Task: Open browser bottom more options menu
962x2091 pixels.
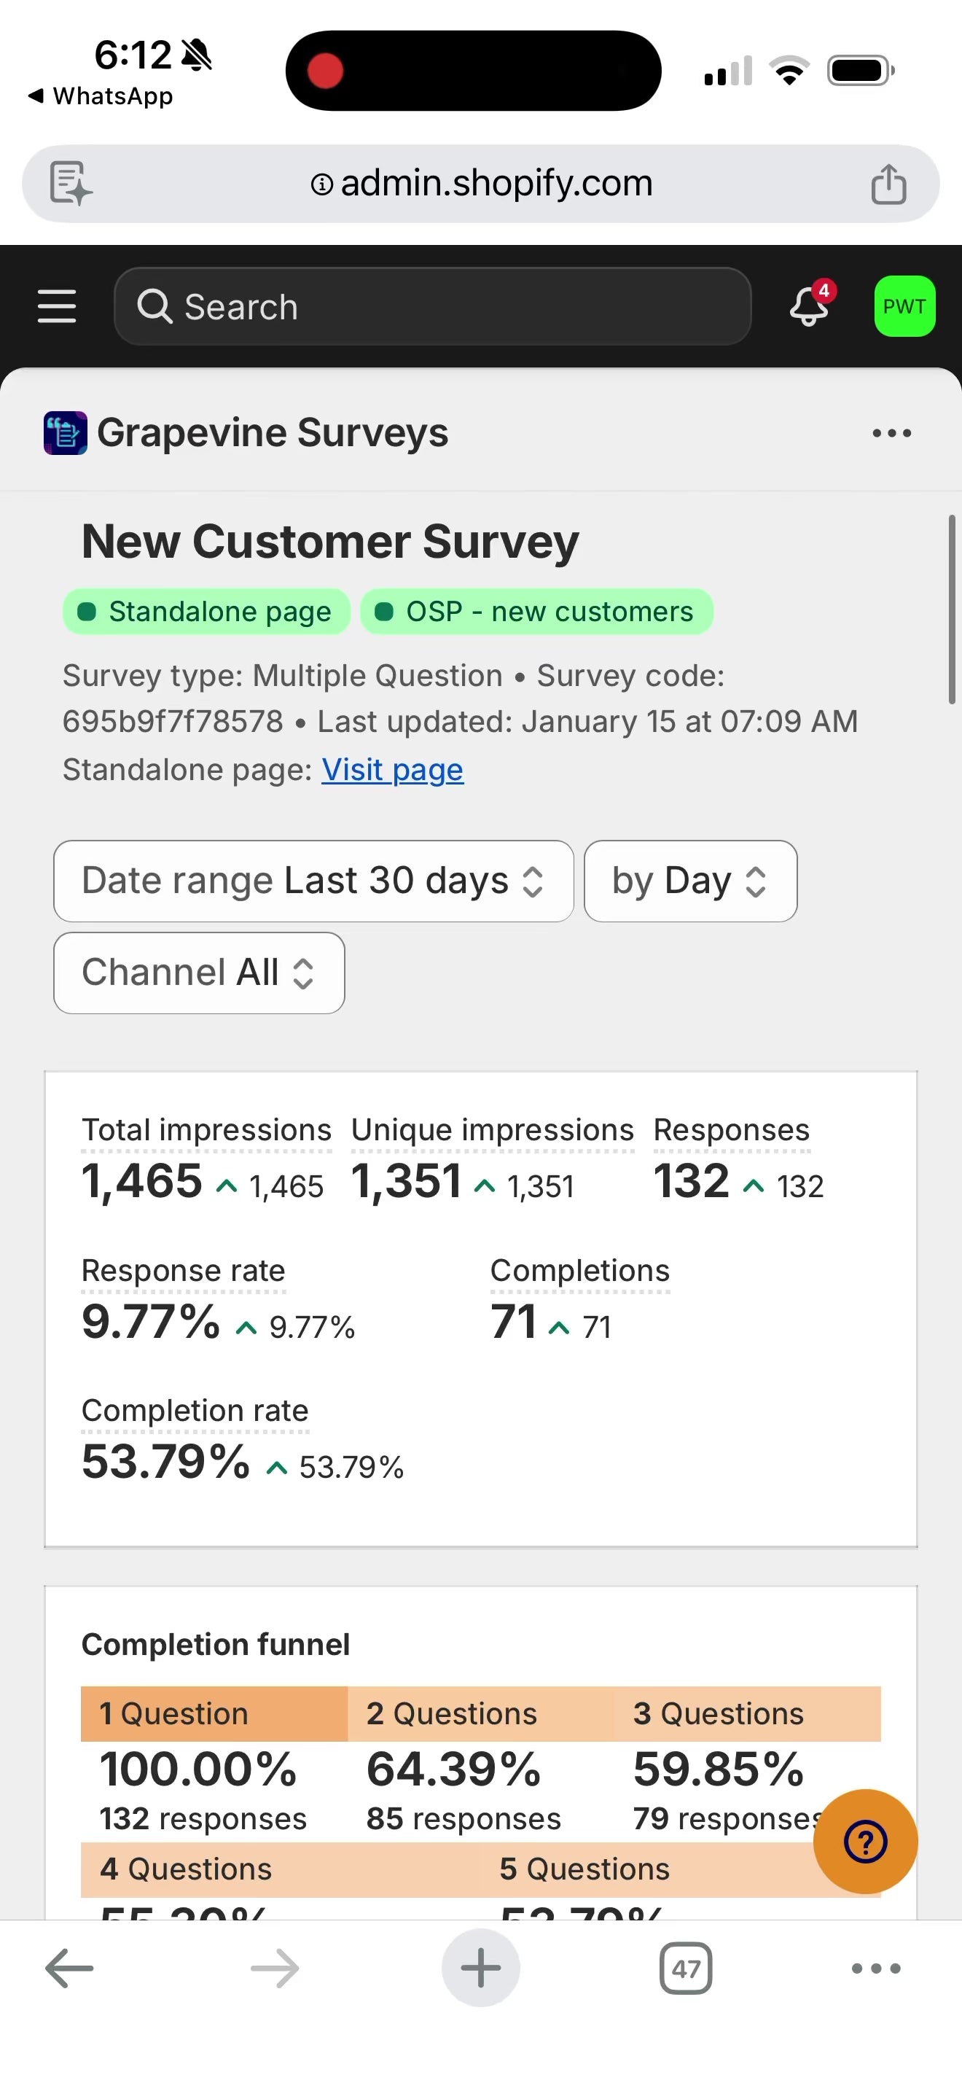Action: click(x=875, y=1968)
